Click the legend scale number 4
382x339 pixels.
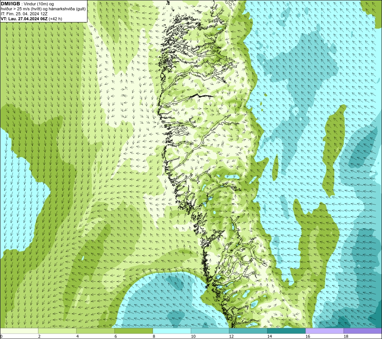(x=77, y=337)
